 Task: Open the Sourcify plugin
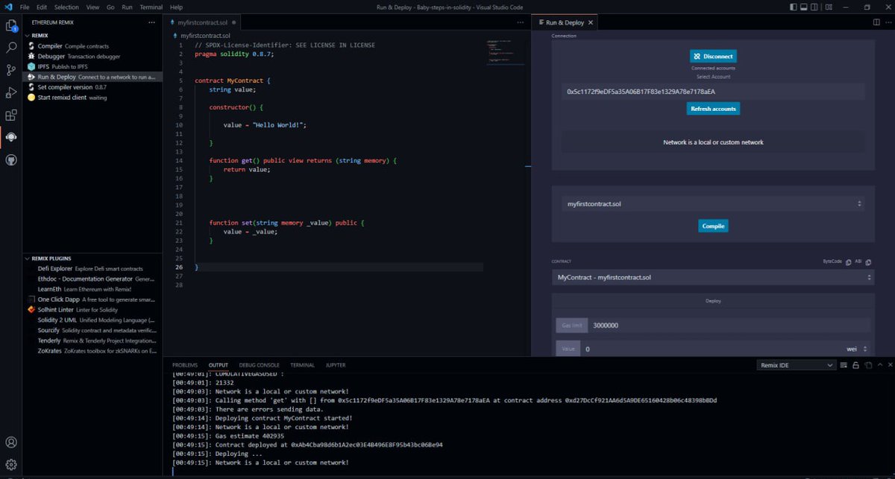(92, 330)
